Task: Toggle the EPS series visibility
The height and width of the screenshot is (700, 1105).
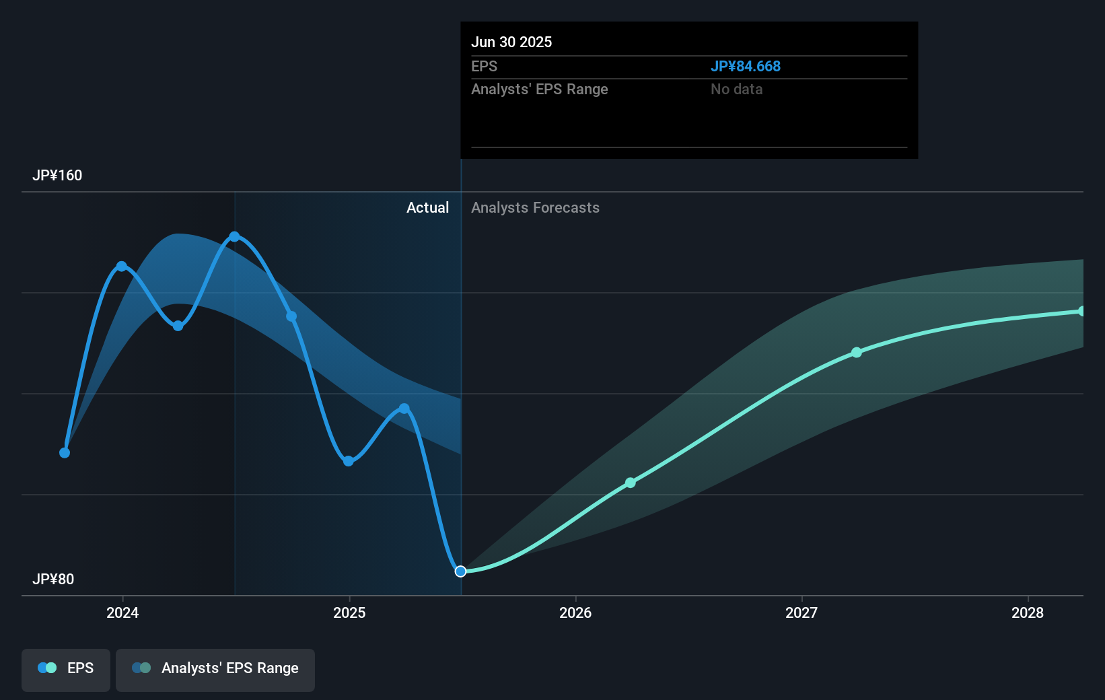Action: point(65,670)
